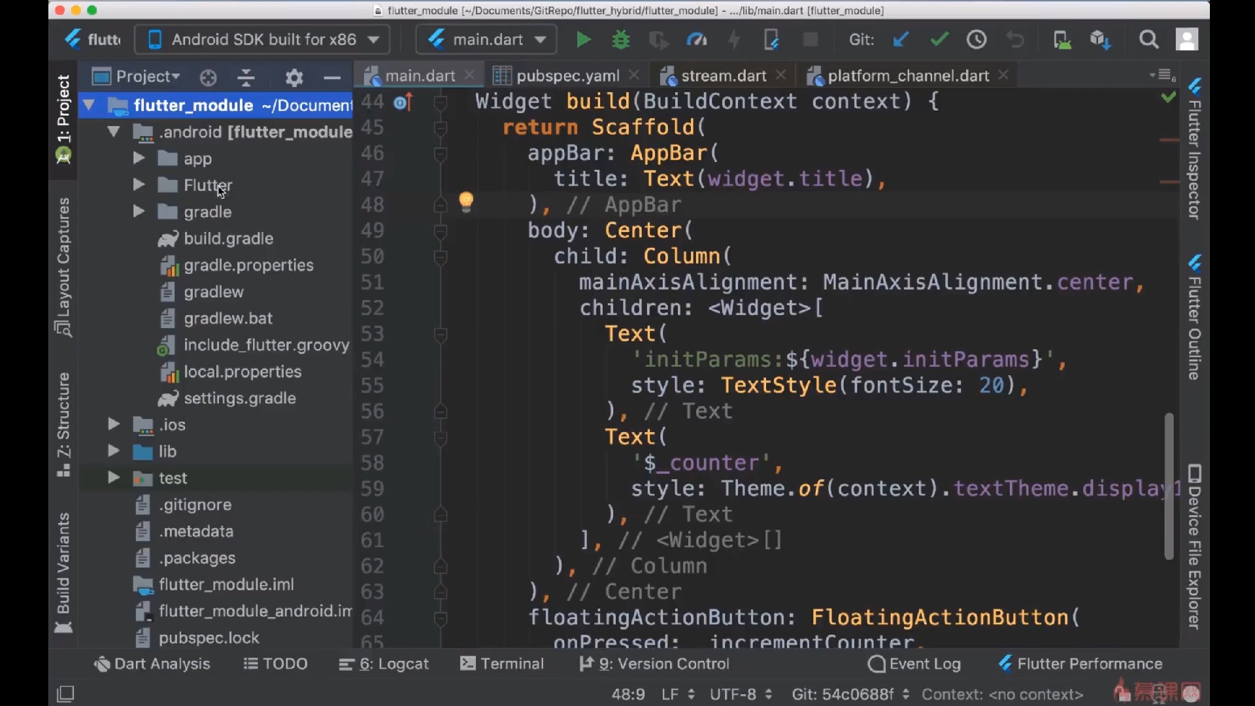This screenshot has height=706, width=1255.
Task: Open the Event Log
Action: pos(914,664)
